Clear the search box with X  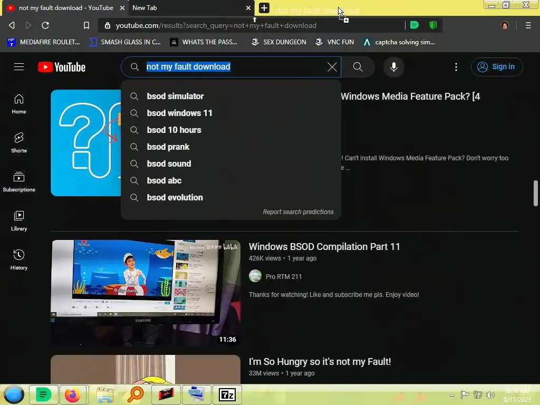pos(332,67)
